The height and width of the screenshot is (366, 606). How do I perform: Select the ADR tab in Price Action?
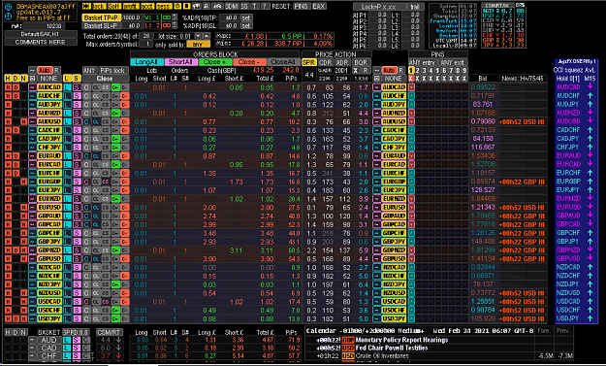(342, 62)
